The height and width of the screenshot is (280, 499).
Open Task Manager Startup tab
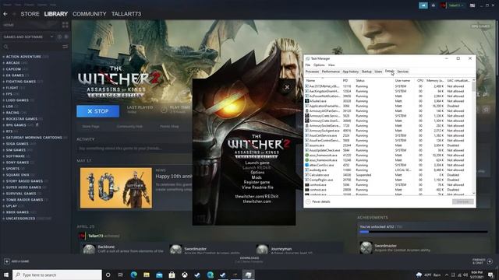366,72
